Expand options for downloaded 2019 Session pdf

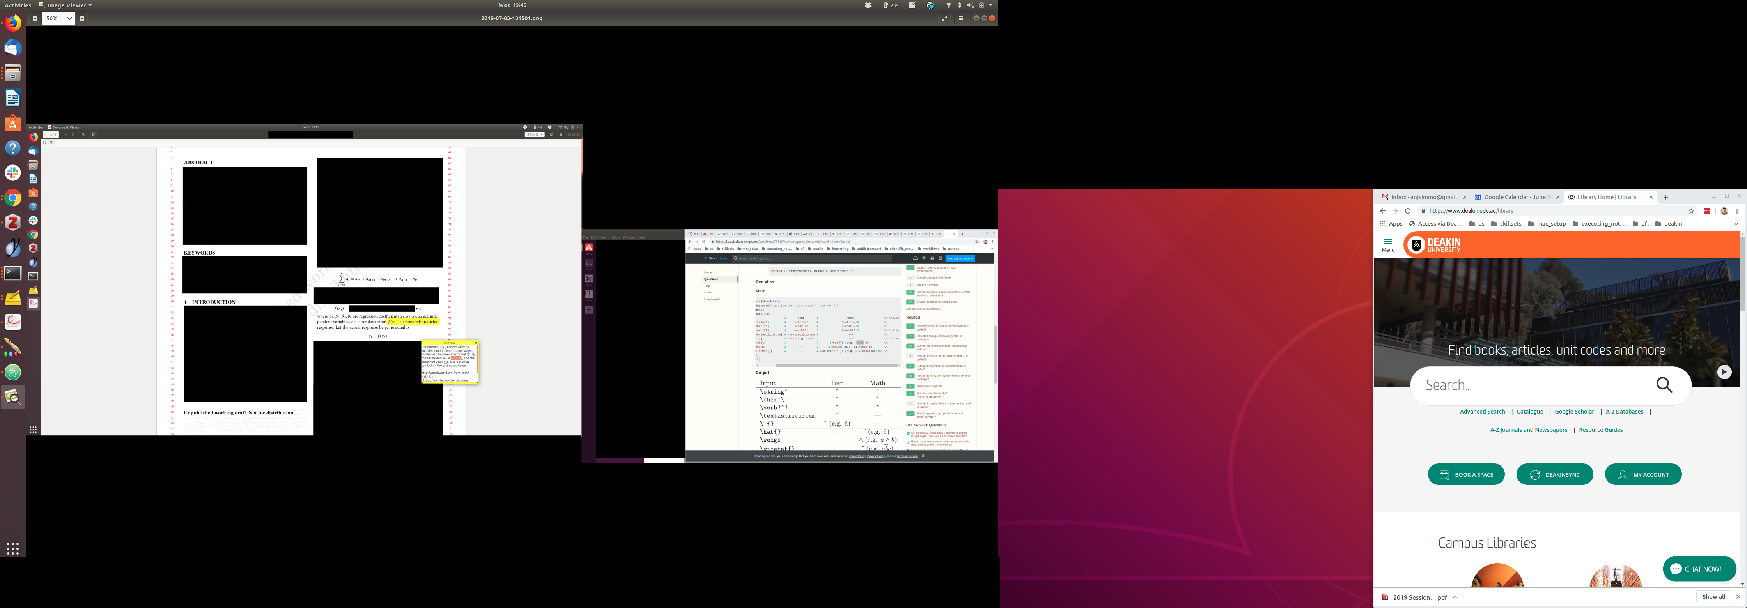(1455, 597)
